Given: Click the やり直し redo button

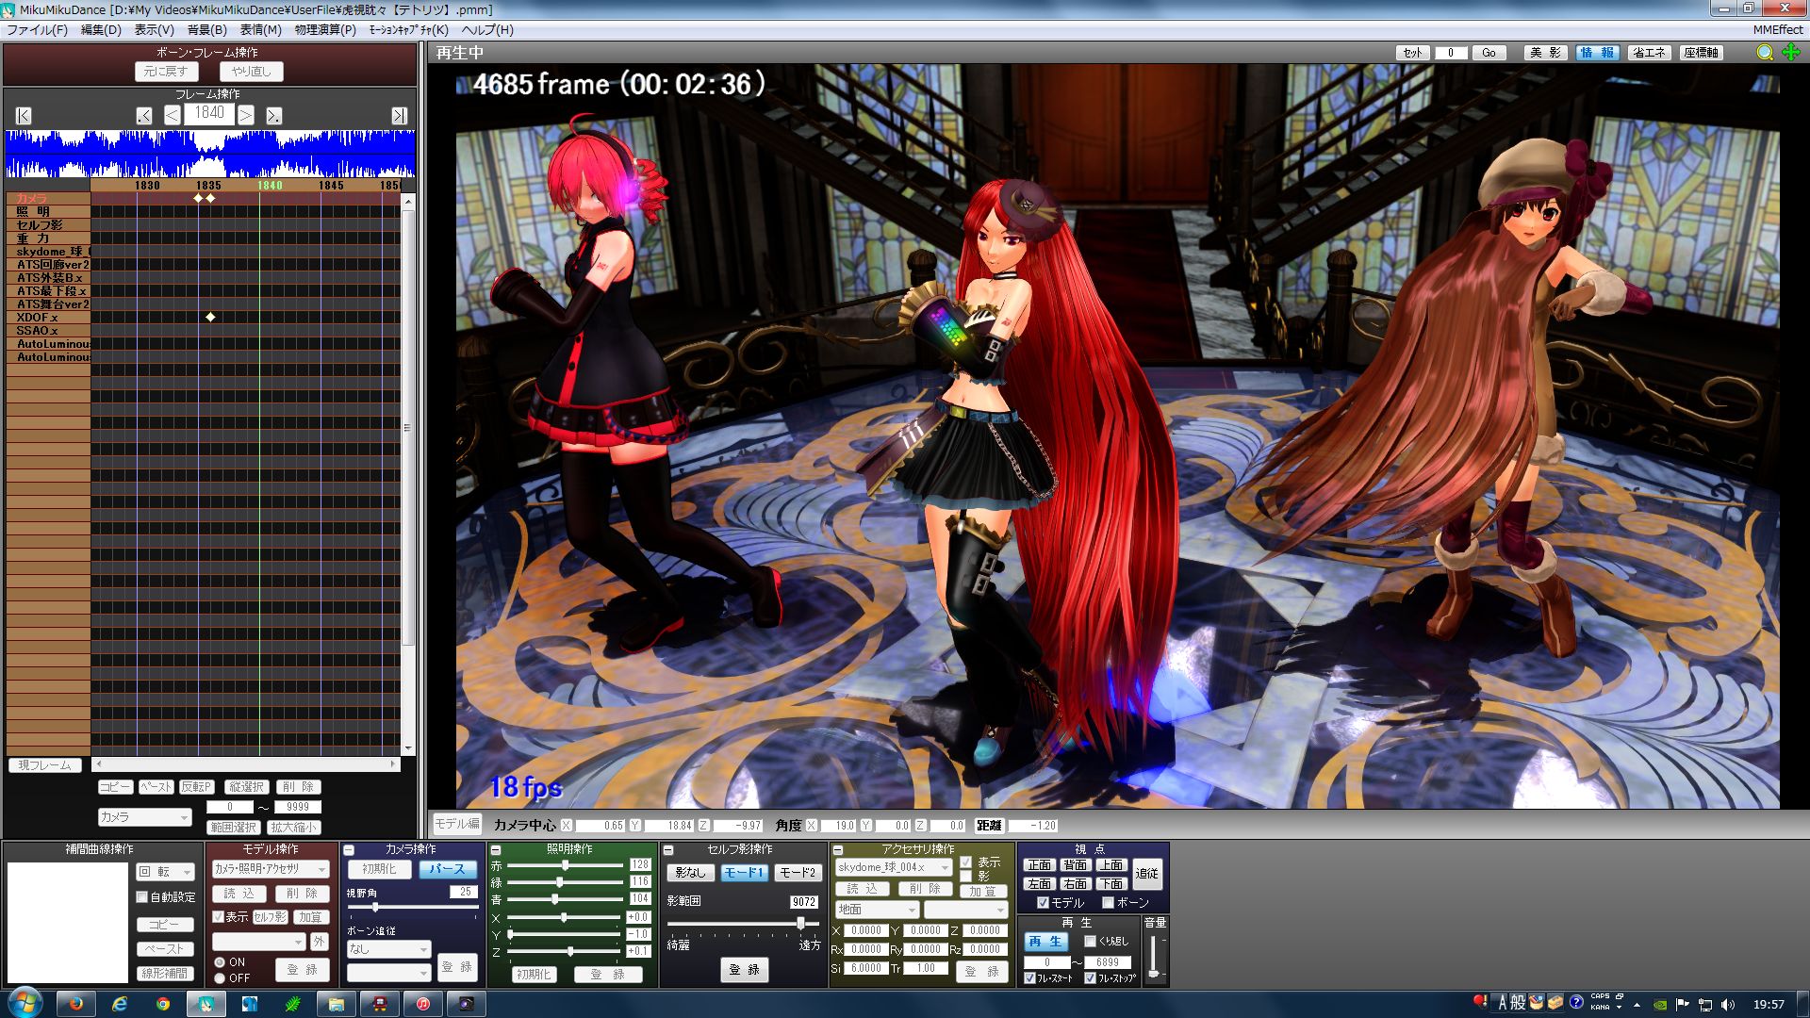Looking at the screenshot, I should coord(251,72).
